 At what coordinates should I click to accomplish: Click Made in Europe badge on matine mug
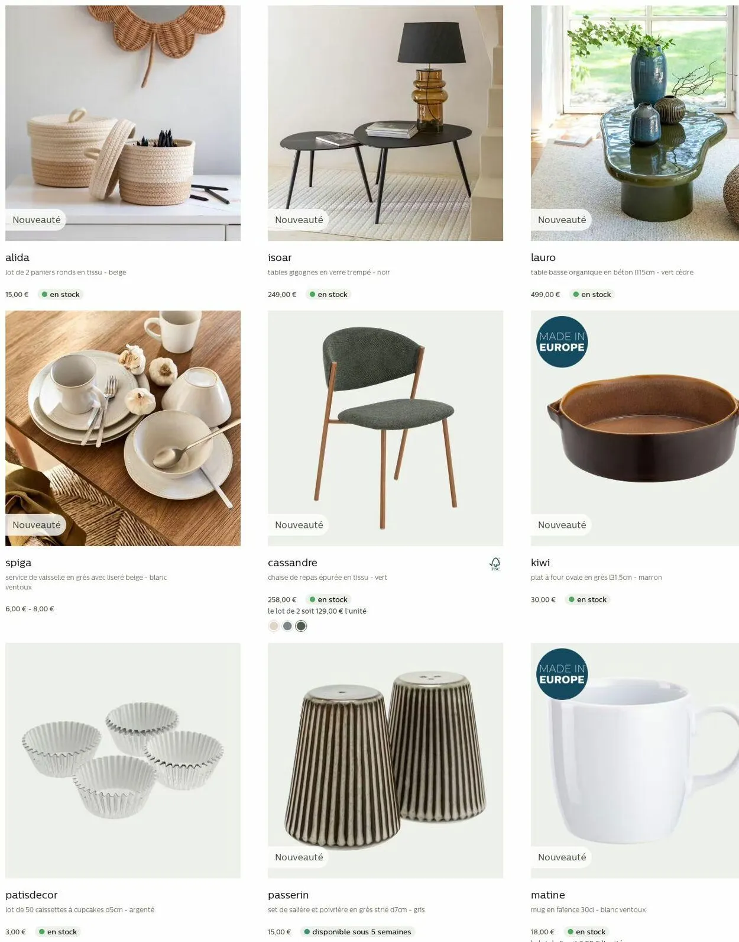[562, 674]
